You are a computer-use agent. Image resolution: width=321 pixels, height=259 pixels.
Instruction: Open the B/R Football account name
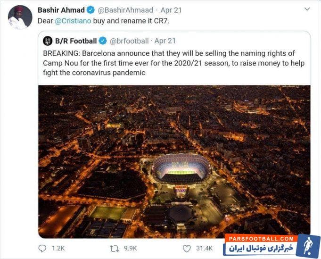click(76, 41)
